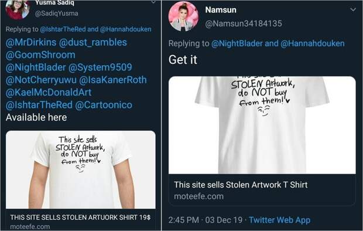363x231 pixels.
Task: Click the Namsun display name
Action: click(x=221, y=10)
